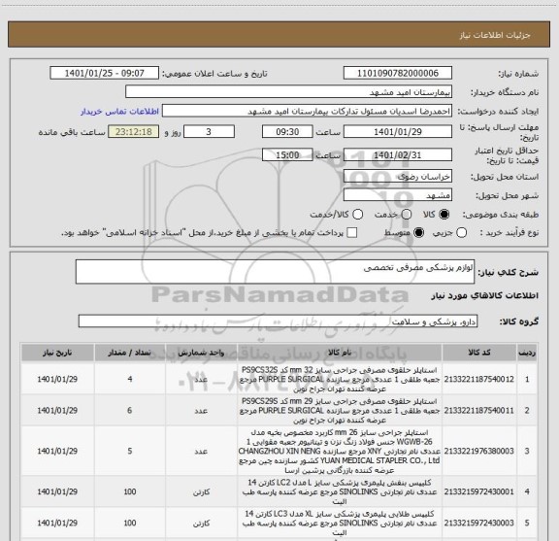Click the response deadline time 09:30 field
Screen dimensions: 559x541
287,132
